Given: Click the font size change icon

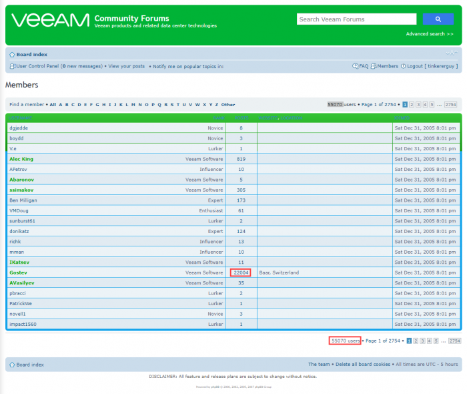Looking at the screenshot, I should [452, 53].
